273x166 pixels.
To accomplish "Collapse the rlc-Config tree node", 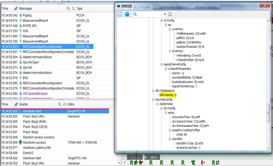I will pos(162,21).
